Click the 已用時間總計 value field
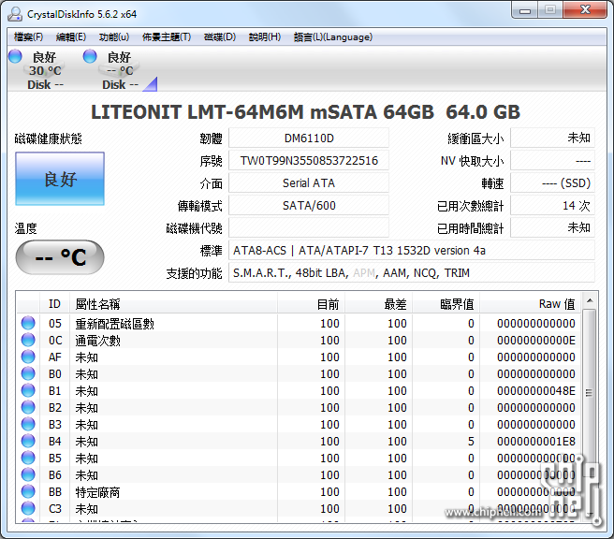This screenshot has height=539, width=614. click(552, 227)
